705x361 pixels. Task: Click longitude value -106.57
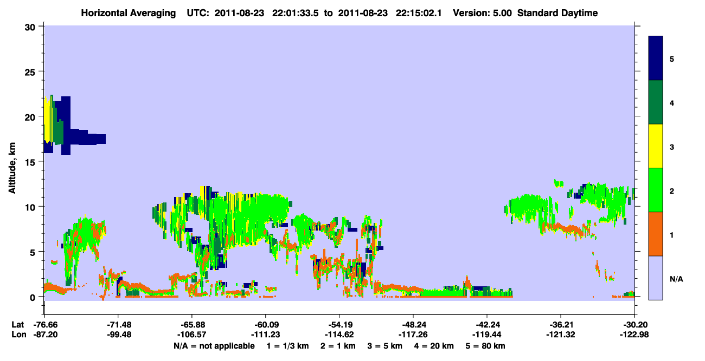191,334
